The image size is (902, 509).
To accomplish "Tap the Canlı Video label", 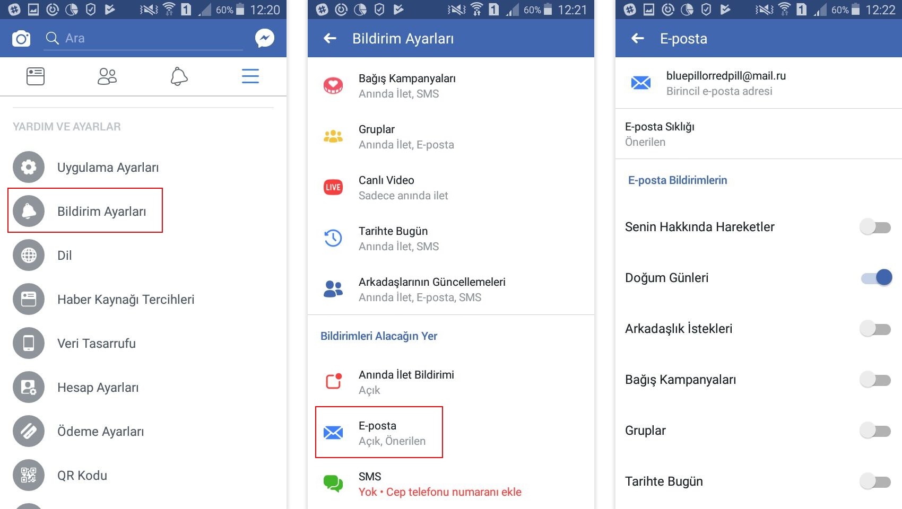I will (386, 180).
